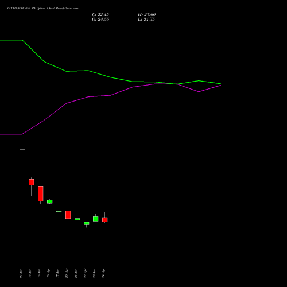Click the 23 Apr date label
Image resolution: width=287 pixels, height=287 pixels.
tap(94, 273)
